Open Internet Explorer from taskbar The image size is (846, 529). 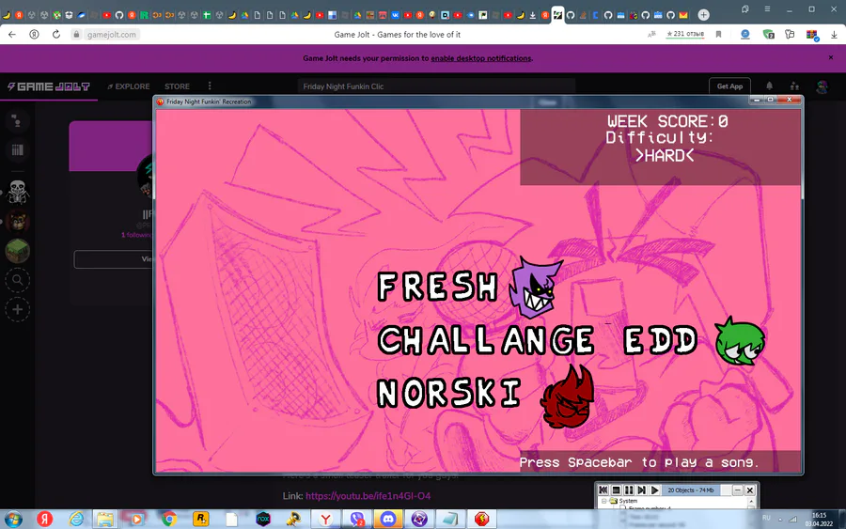(x=76, y=519)
